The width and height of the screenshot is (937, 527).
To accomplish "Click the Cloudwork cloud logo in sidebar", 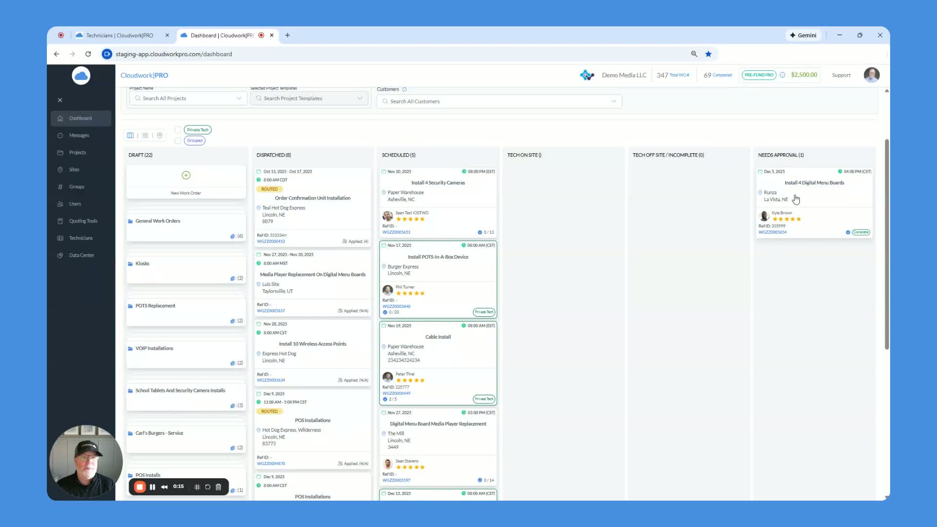I will 81,76.
